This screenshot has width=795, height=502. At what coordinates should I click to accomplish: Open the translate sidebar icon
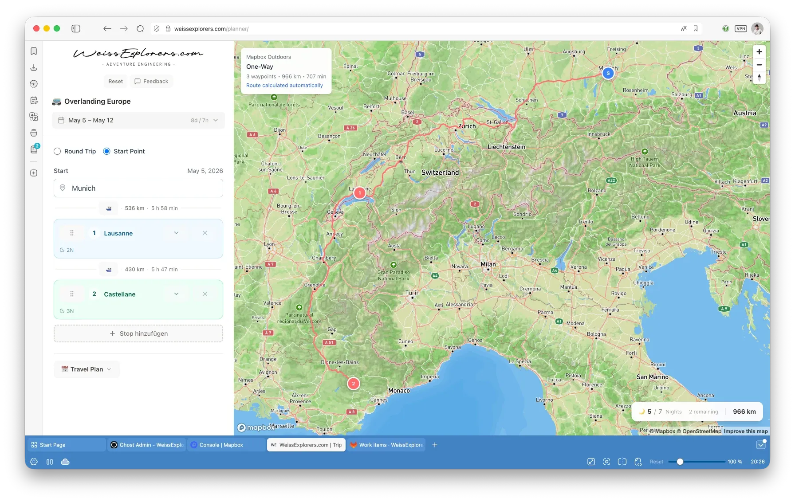coord(34,117)
